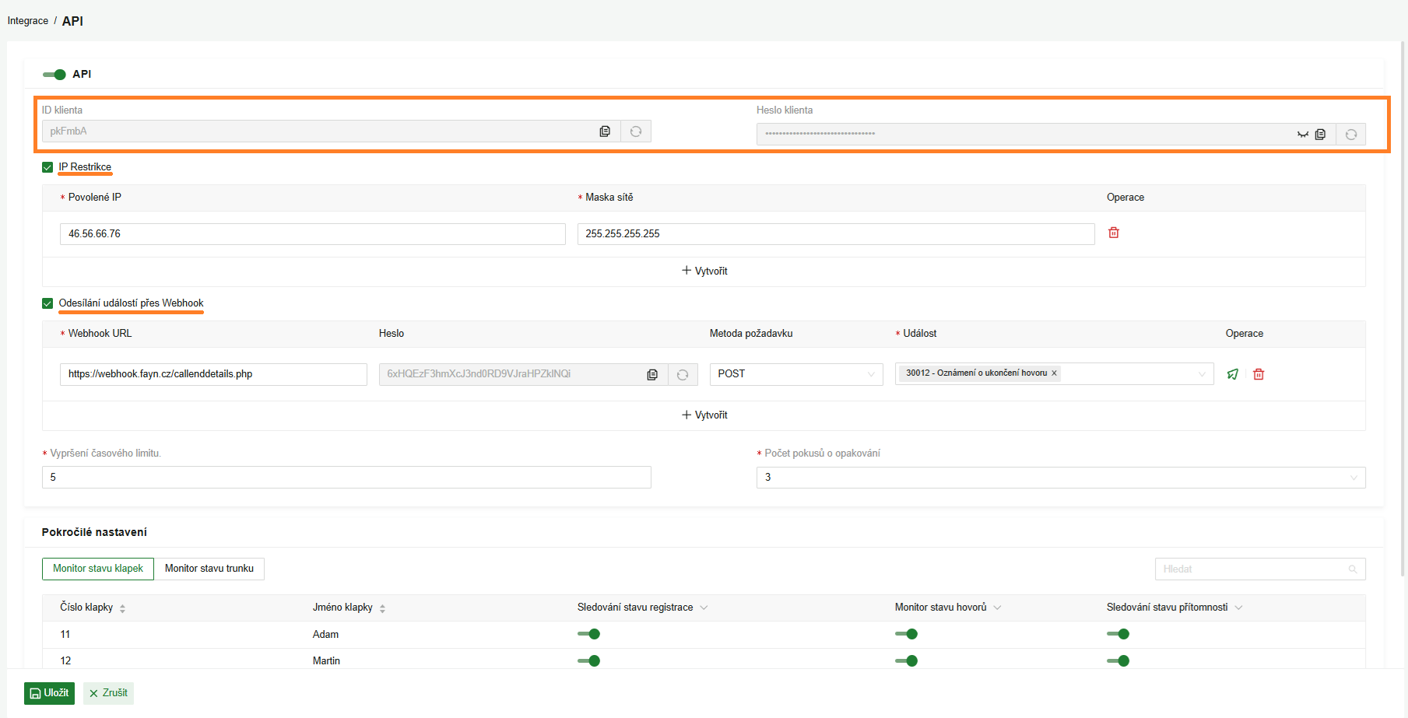Expand Sledování stavu přítomnosti column menu

click(1238, 608)
